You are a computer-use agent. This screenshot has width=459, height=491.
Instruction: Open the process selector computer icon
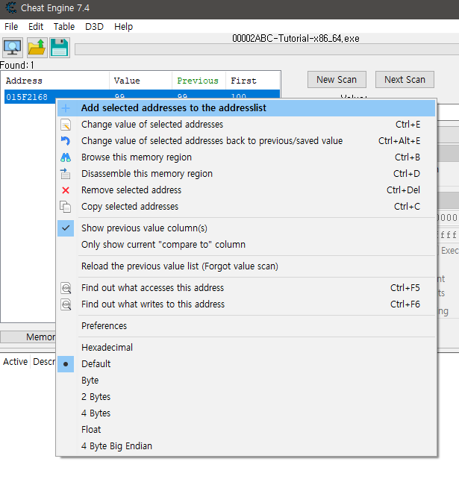(x=13, y=48)
